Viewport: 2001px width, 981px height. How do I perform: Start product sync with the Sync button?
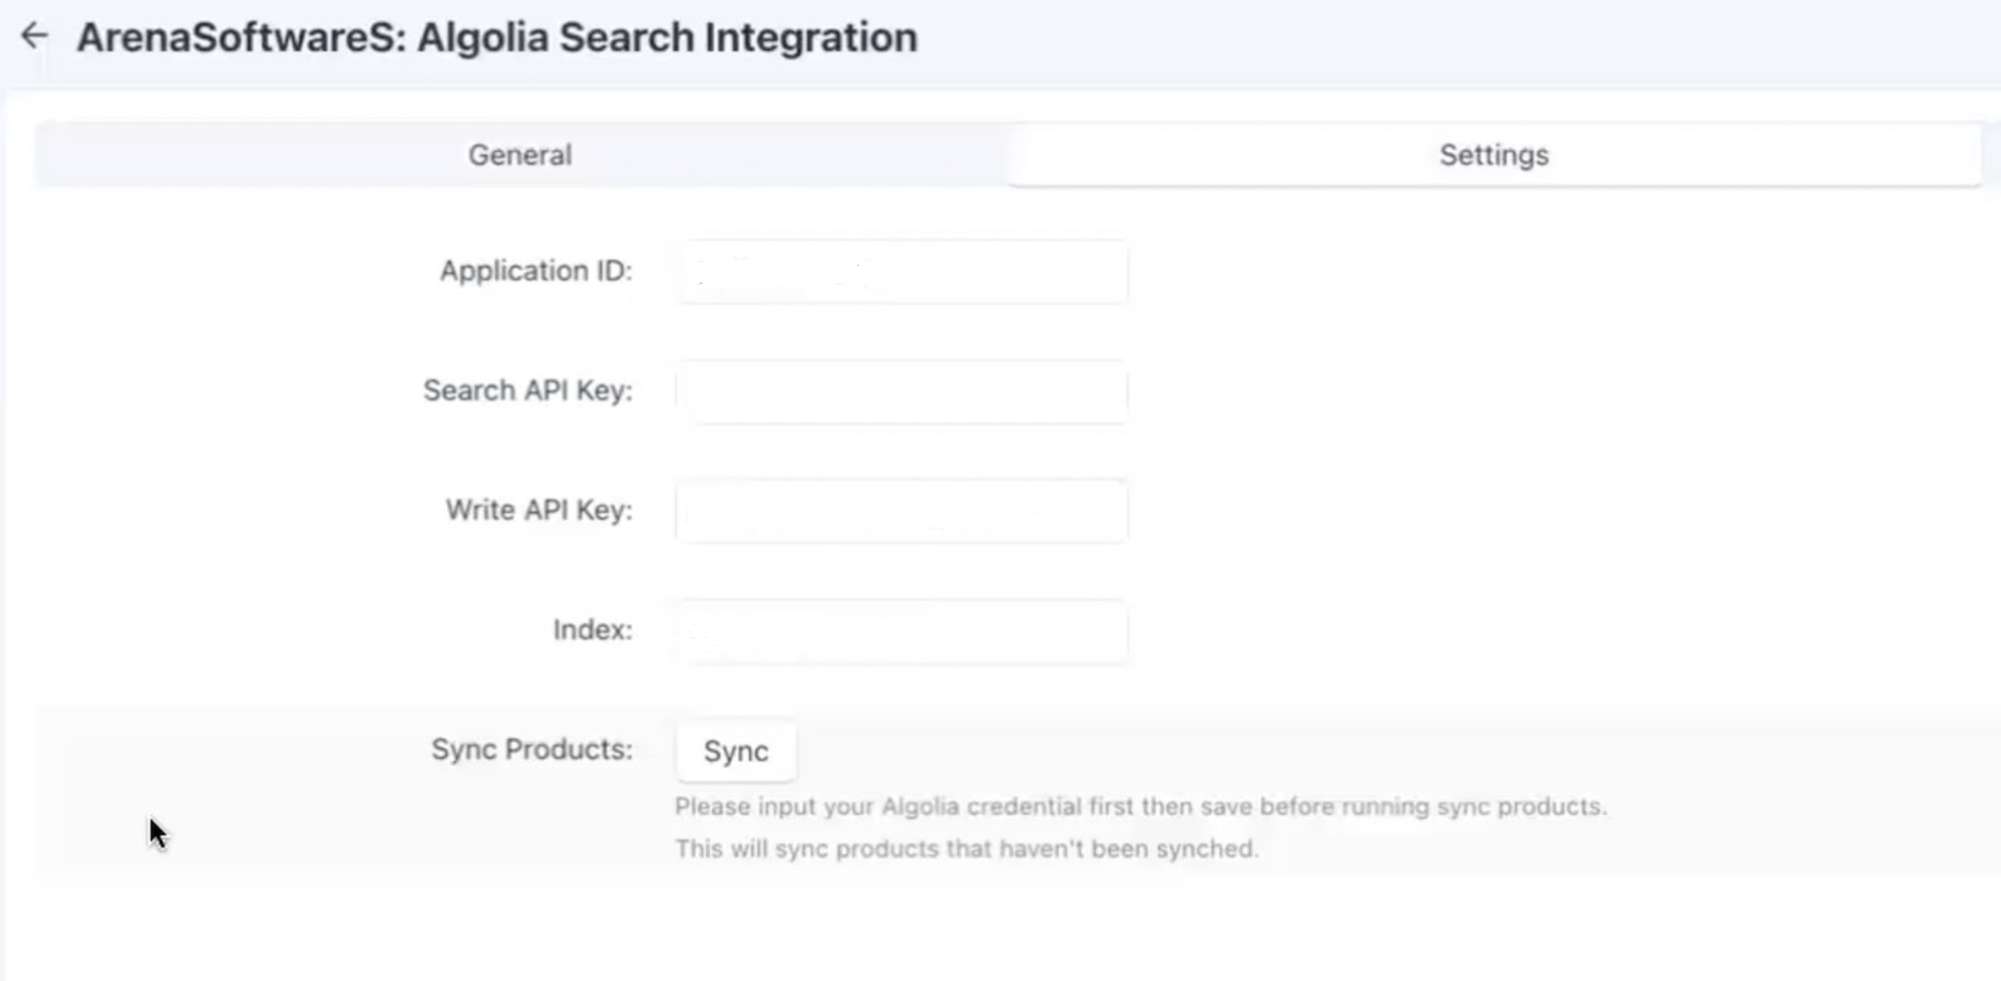click(736, 751)
